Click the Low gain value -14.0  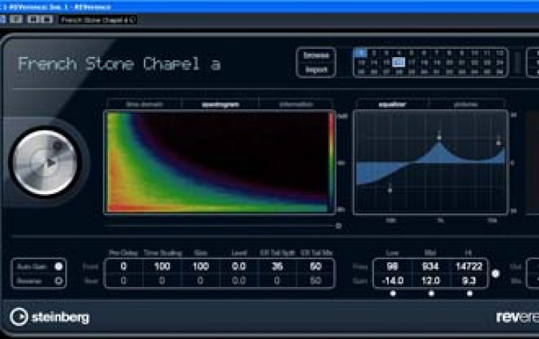[392, 280]
